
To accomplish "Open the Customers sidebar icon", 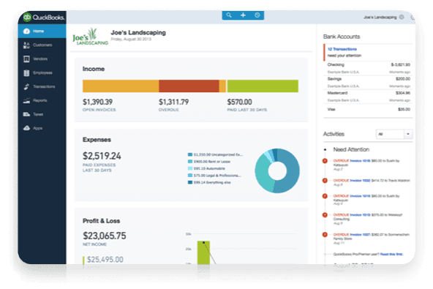I will (26, 45).
